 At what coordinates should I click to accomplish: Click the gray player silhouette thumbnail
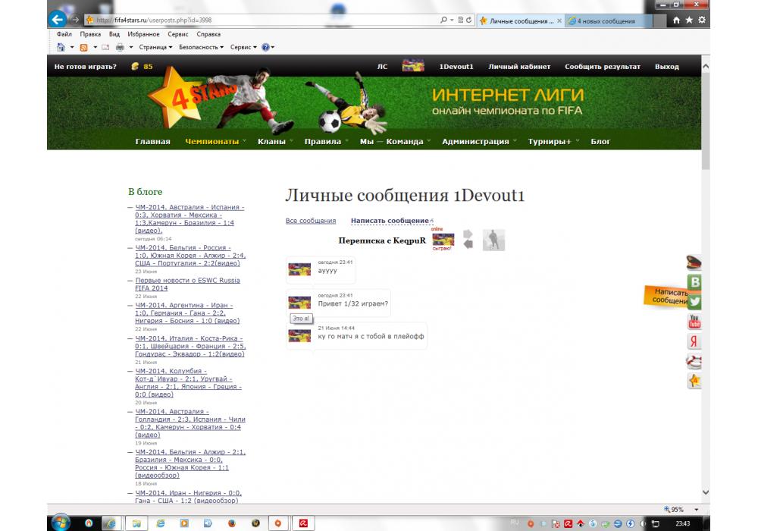[493, 240]
